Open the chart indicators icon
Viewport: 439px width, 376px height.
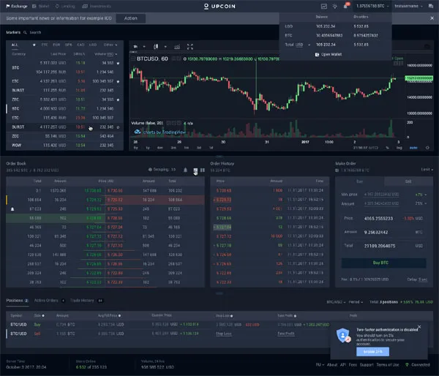point(177,47)
